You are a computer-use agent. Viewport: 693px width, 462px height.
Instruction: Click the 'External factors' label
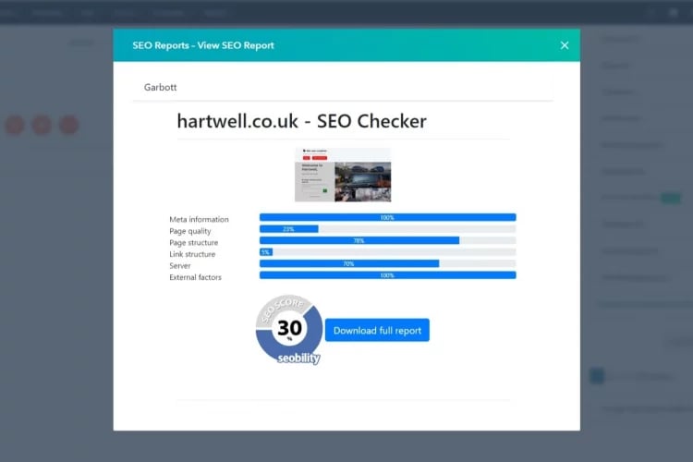pyautogui.click(x=195, y=277)
